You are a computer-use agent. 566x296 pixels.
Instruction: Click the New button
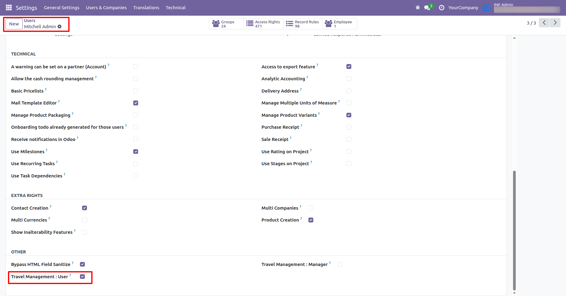[14, 24]
